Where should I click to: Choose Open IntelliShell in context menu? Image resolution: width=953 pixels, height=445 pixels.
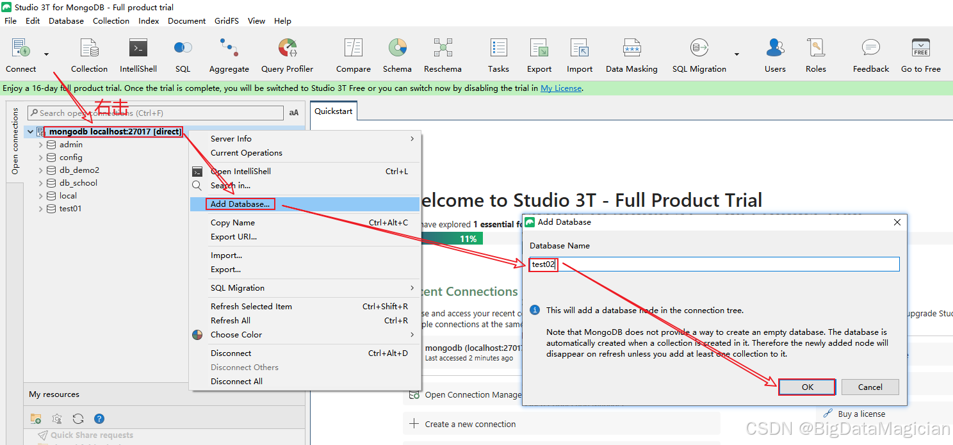pyautogui.click(x=305, y=171)
